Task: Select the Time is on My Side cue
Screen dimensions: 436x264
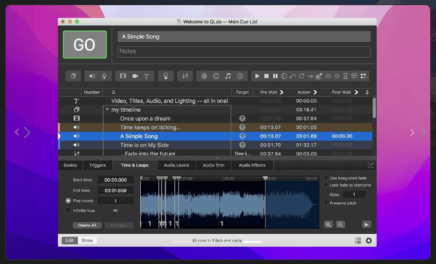Action: [215, 145]
